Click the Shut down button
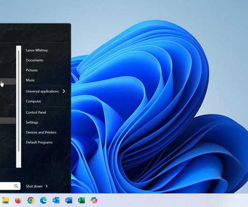The height and width of the screenshot is (207, 248). point(34,186)
